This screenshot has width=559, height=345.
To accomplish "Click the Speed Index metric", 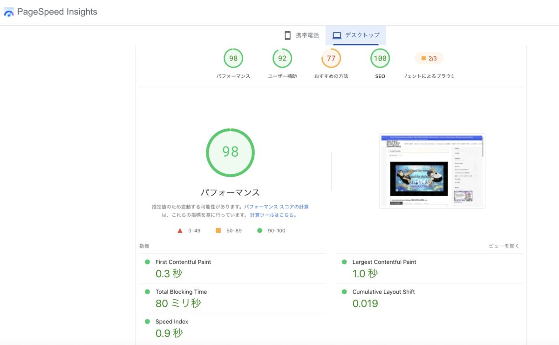I will (x=232, y=328).
